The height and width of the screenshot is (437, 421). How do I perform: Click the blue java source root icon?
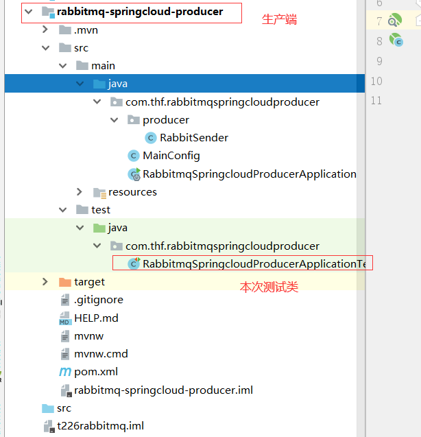point(99,84)
